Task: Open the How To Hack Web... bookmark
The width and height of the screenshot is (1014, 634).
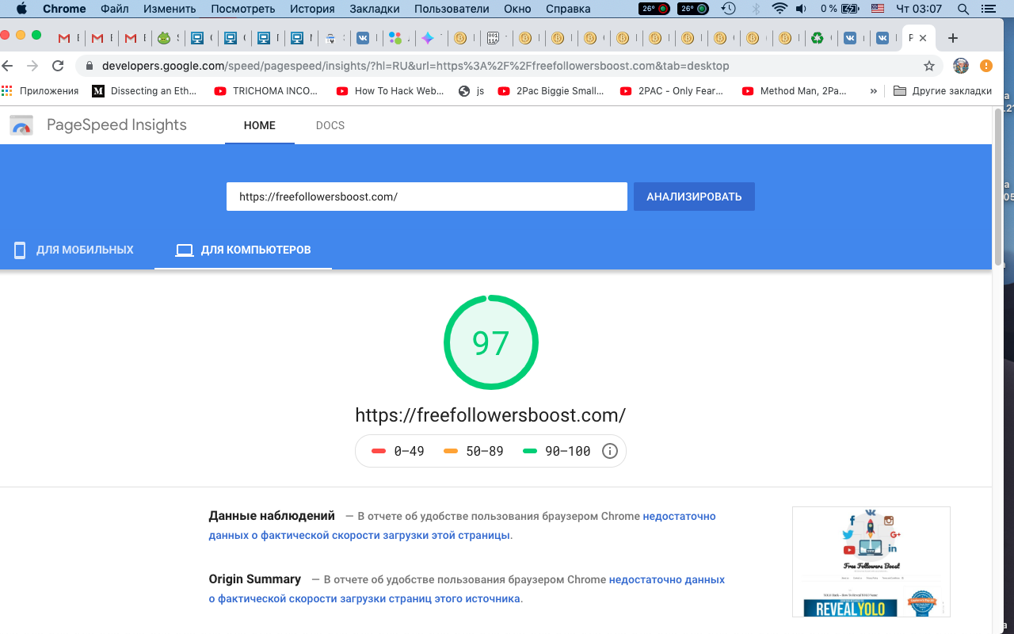Action: tap(391, 91)
